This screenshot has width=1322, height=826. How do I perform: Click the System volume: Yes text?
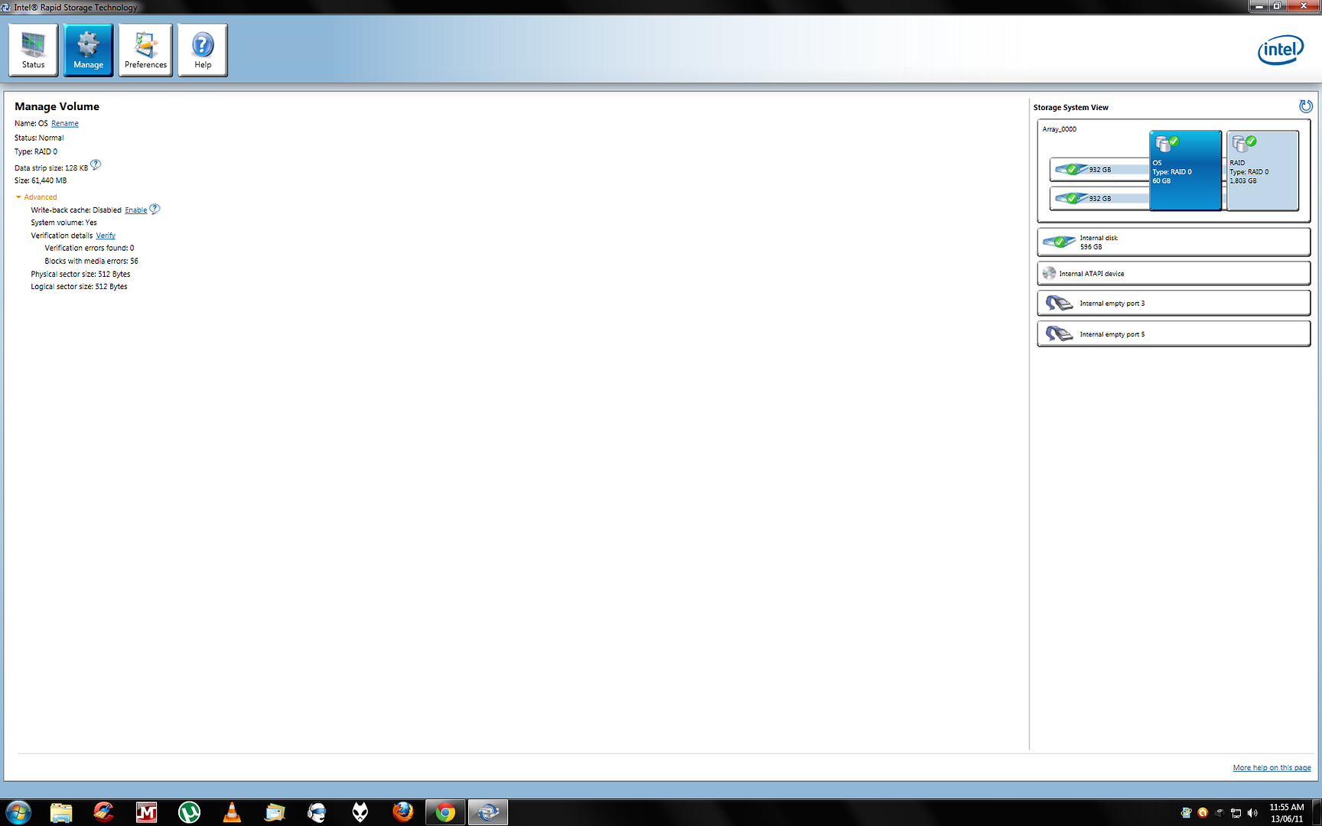coord(64,223)
